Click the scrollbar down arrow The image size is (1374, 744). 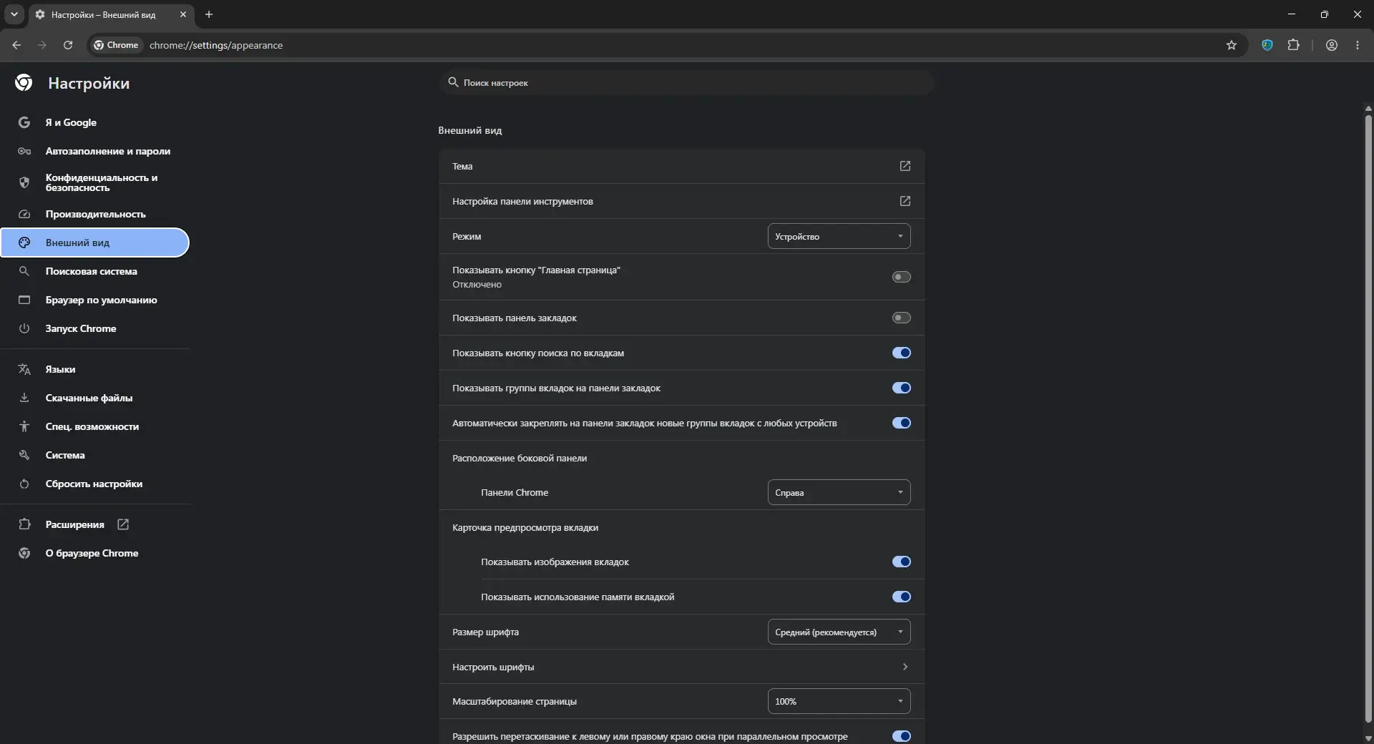pyautogui.click(x=1368, y=738)
